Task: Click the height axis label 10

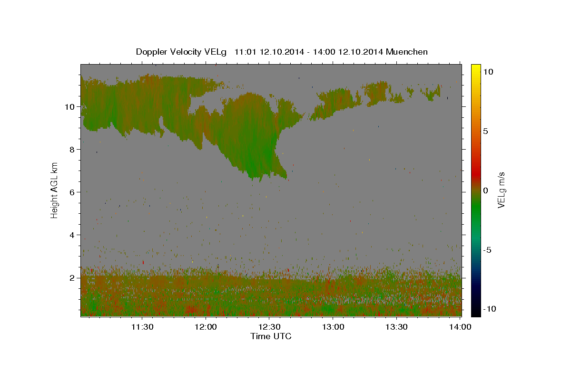Action: (70, 107)
